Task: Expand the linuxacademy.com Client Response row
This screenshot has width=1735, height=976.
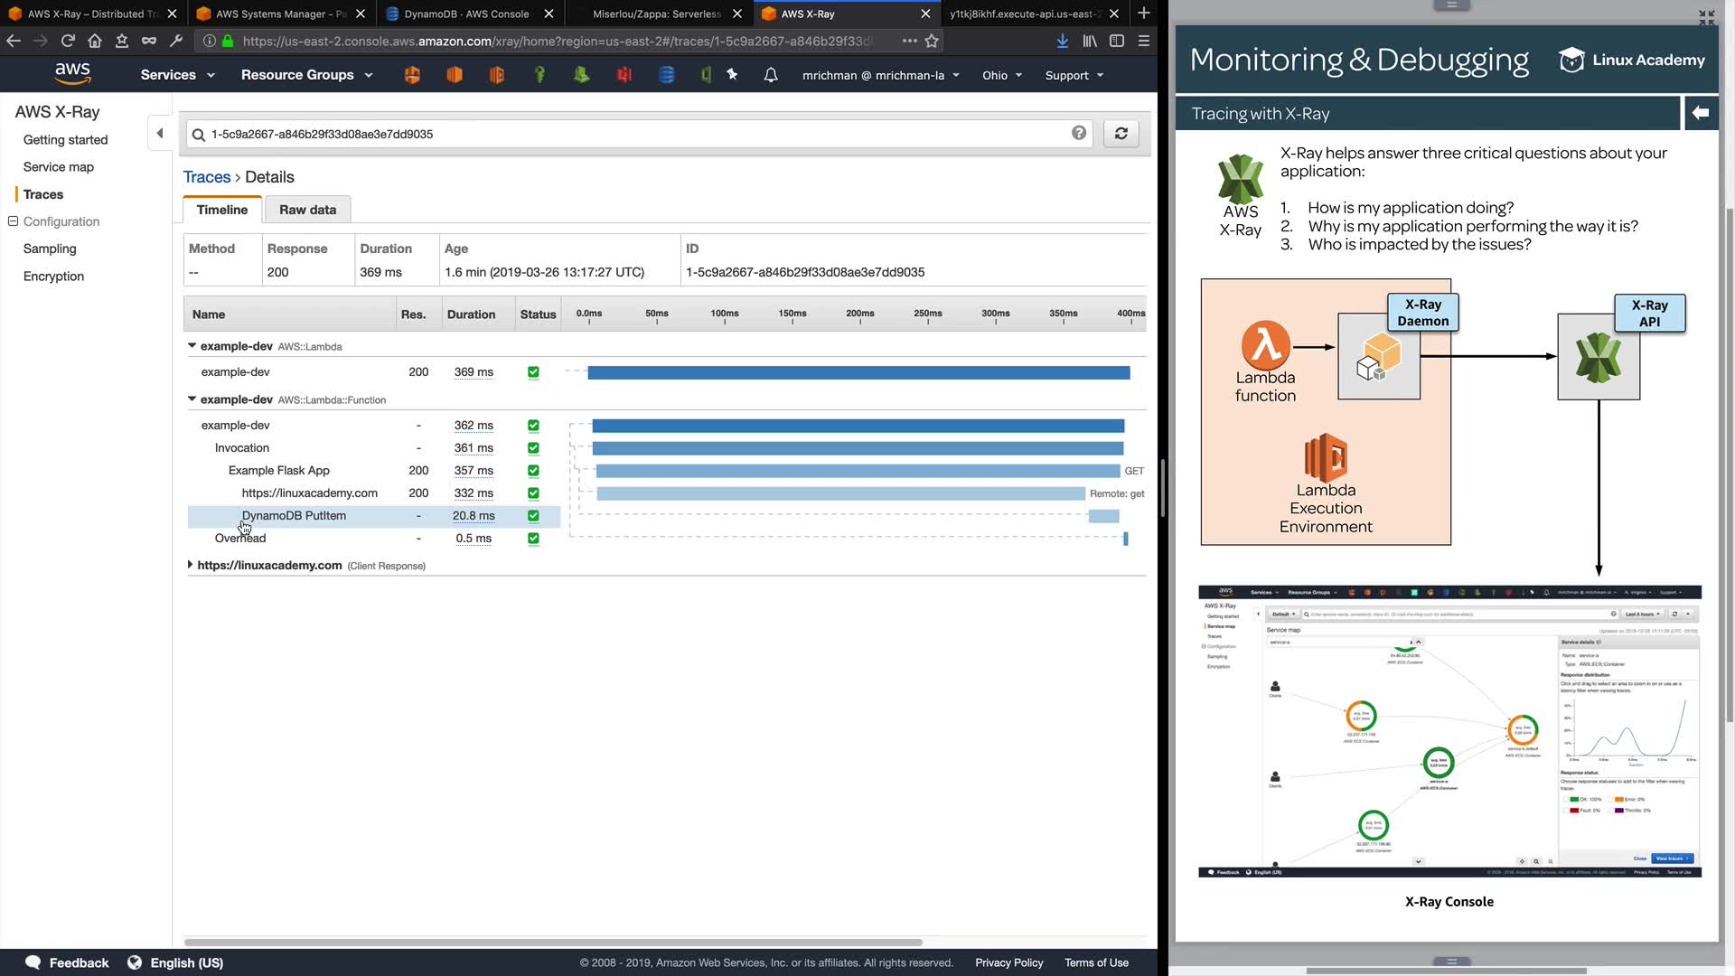Action: pos(190,565)
